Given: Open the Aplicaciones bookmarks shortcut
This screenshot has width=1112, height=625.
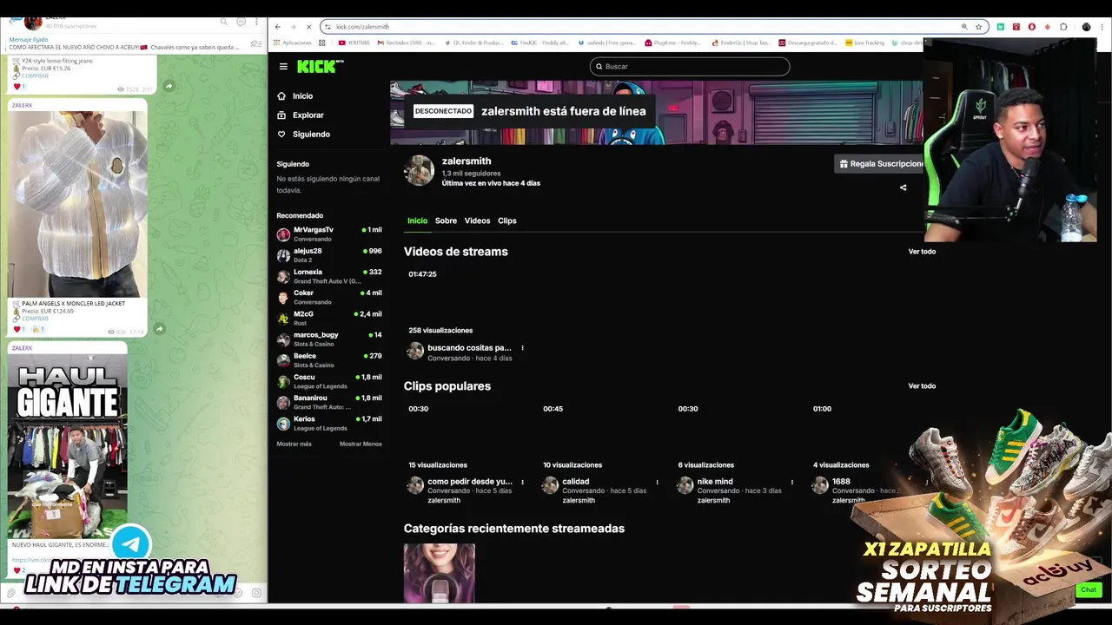Looking at the screenshot, I should [x=293, y=43].
